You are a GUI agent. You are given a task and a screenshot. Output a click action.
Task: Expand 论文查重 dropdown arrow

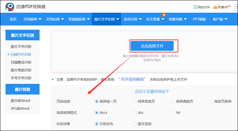163,19
